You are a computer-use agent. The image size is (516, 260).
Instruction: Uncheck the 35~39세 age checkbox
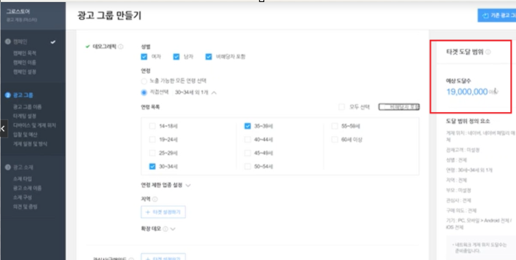tap(248, 126)
